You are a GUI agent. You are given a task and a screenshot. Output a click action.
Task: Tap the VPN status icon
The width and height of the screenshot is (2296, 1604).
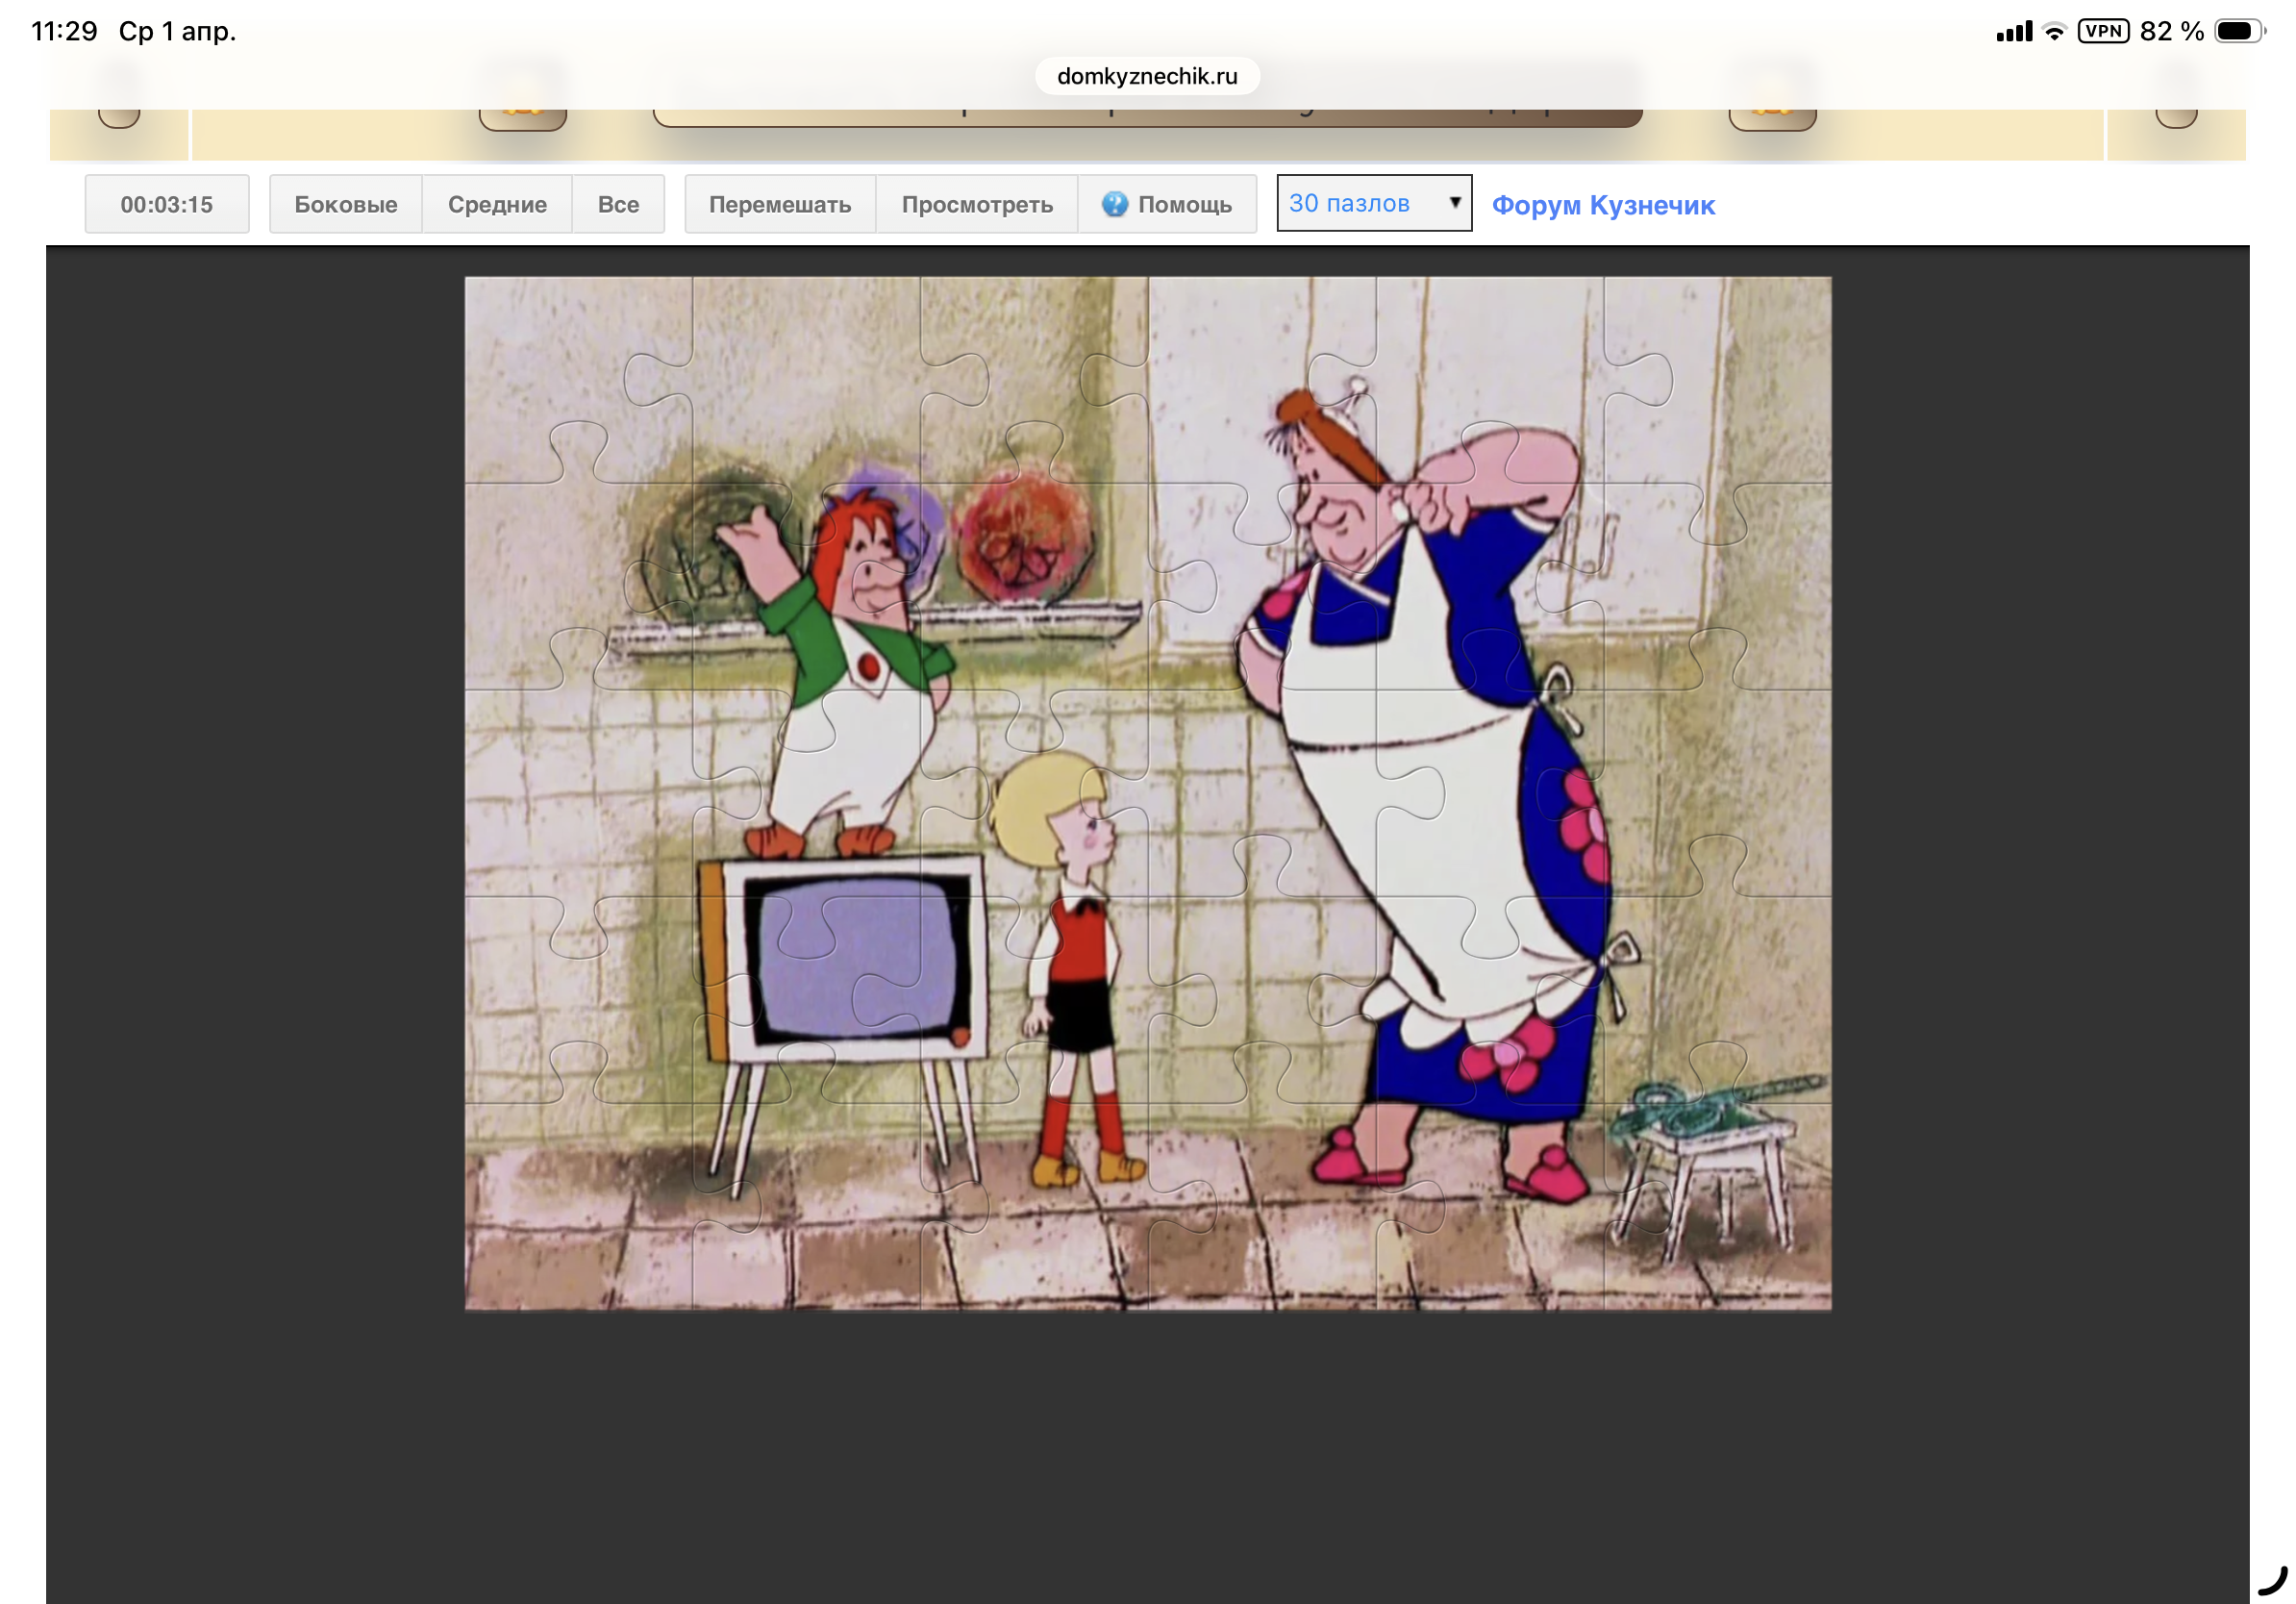tap(2103, 31)
